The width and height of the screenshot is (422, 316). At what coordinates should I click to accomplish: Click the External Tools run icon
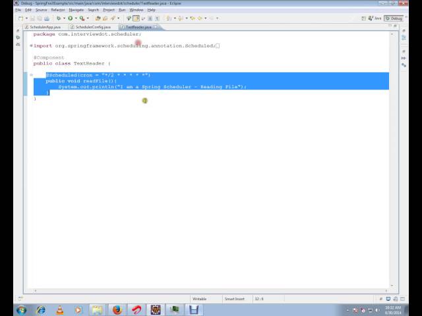[82, 18]
